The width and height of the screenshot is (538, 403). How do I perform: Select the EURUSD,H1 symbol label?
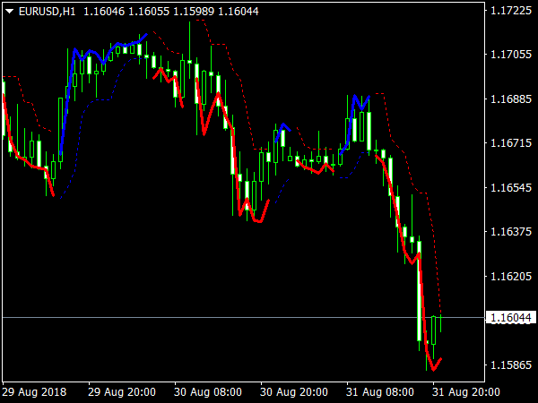47,12
